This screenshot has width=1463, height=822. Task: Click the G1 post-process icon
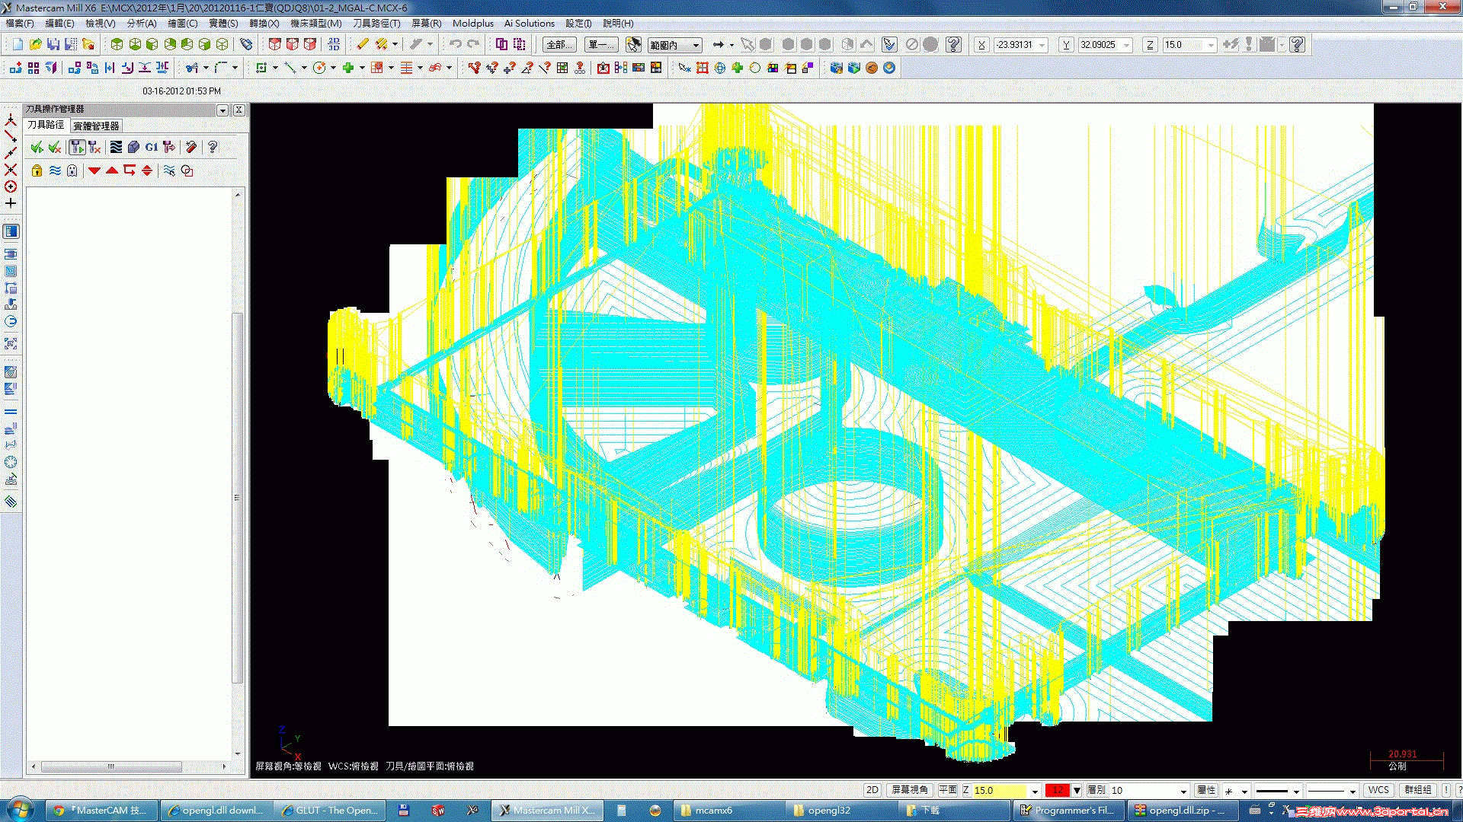(x=151, y=147)
